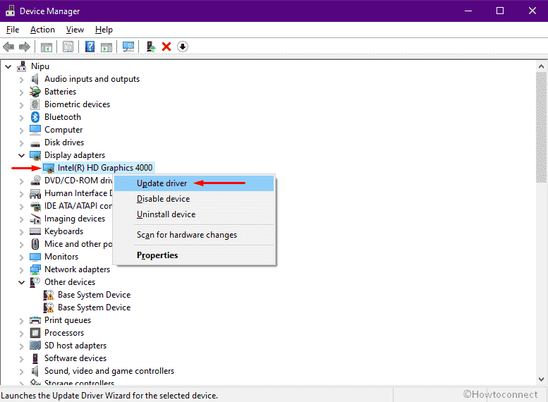This screenshot has width=548, height=402.
Task: Expand the Network adapters category
Action: click(x=21, y=269)
